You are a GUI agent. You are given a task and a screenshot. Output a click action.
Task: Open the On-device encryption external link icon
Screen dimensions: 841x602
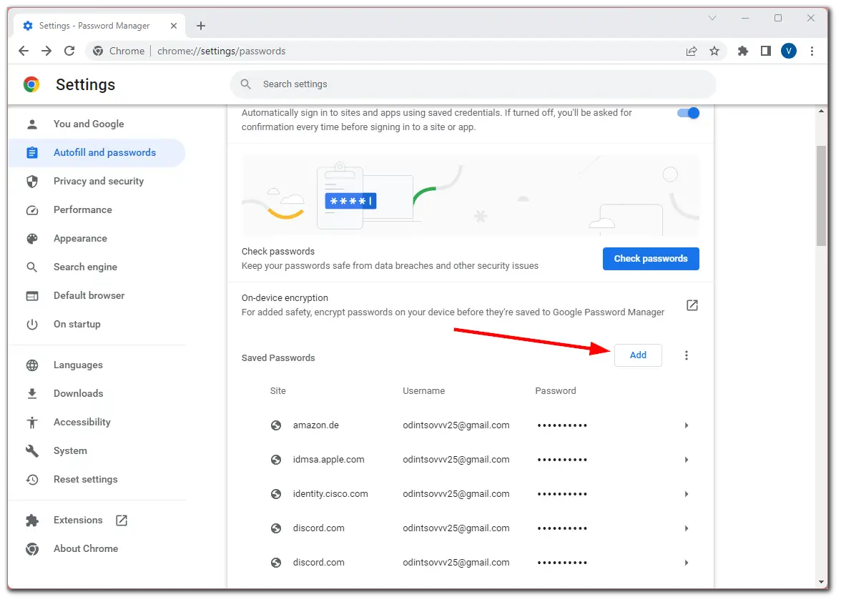pyautogui.click(x=692, y=305)
